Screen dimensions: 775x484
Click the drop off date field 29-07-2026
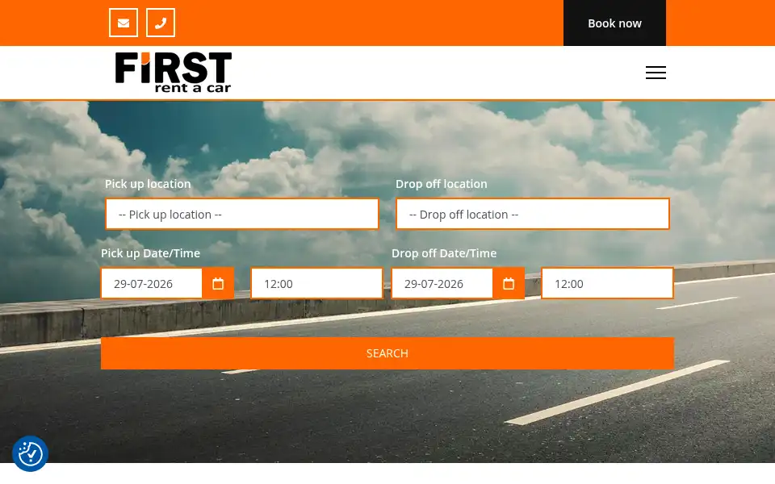[442, 283]
